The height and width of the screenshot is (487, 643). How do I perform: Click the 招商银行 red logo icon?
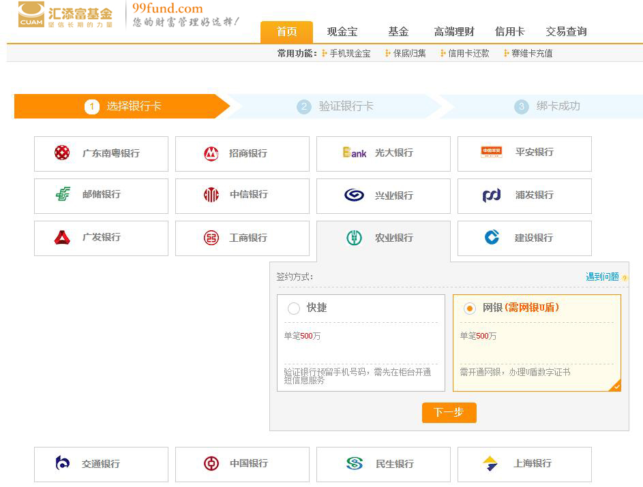click(211, 153)
